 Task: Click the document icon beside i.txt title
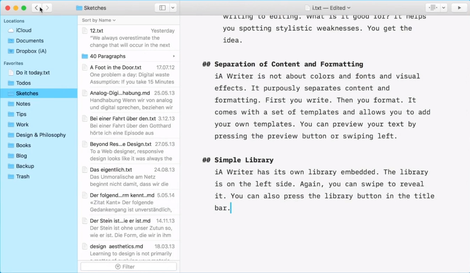tap(307, 8)
